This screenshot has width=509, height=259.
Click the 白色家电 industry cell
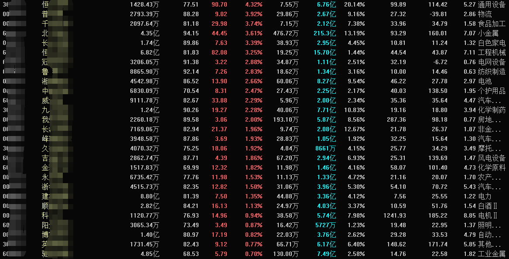(492, 43)
